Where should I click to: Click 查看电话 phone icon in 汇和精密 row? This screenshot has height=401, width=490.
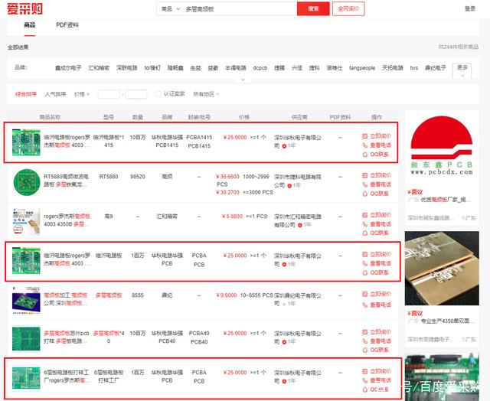pyautogui.click(x=364, y=224)
